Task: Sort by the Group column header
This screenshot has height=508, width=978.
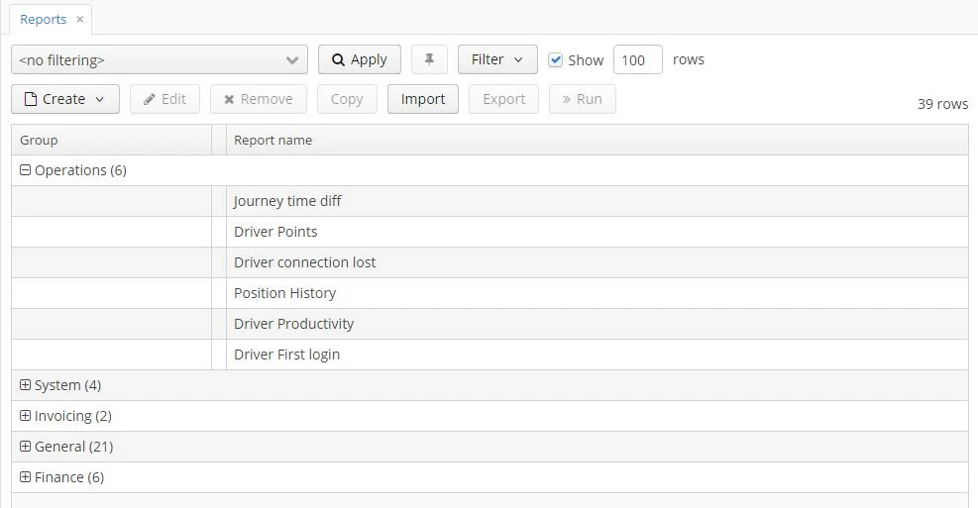Action: click(112, 141)
